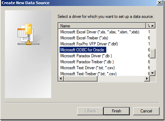The height and width of the screenshot is (121, 165).
Task: Click the Cancel button
Action: click(x=146, y=111)
